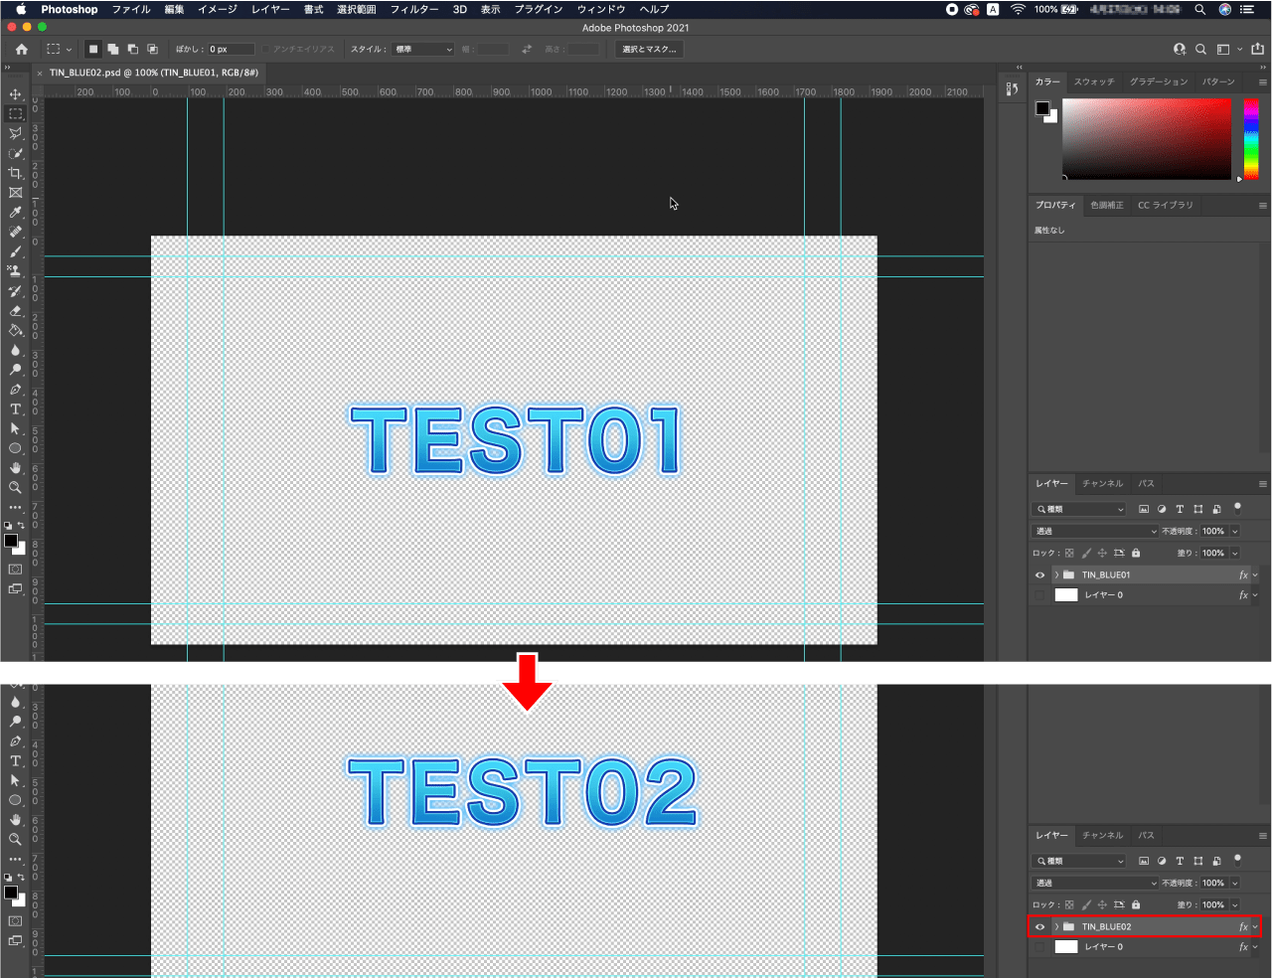Select the Eraser tool
Viewport: 1272px width, 978px height.
pos(15,311)
